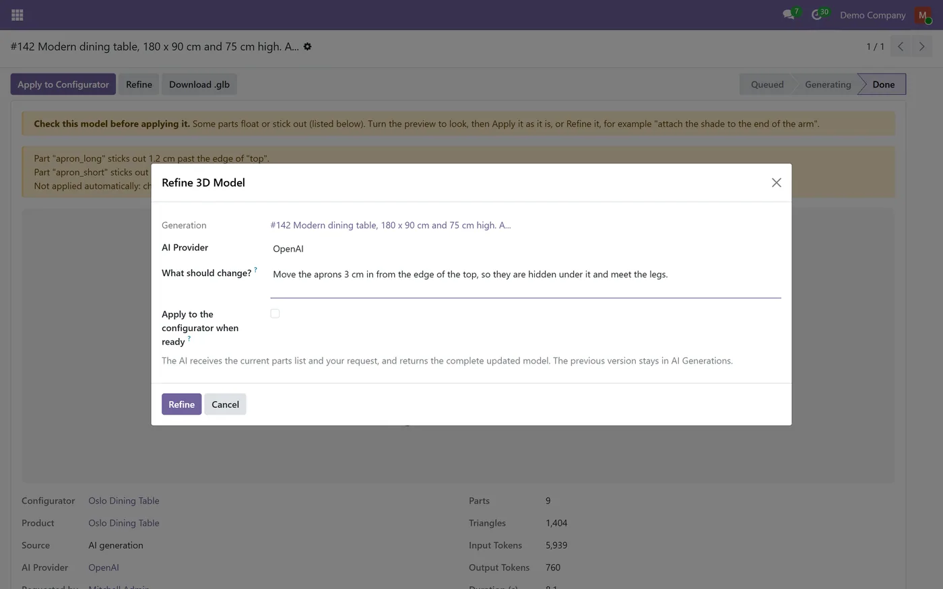943x589 pixels.
Task: Open Demo Company switcher
Action: [x=872, y=15]
